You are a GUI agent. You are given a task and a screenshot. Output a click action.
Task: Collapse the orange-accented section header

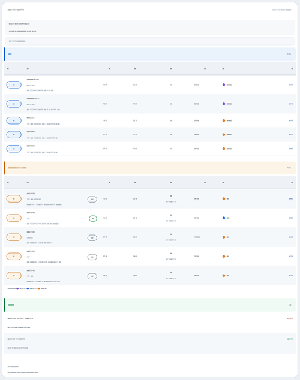(150, 168)
